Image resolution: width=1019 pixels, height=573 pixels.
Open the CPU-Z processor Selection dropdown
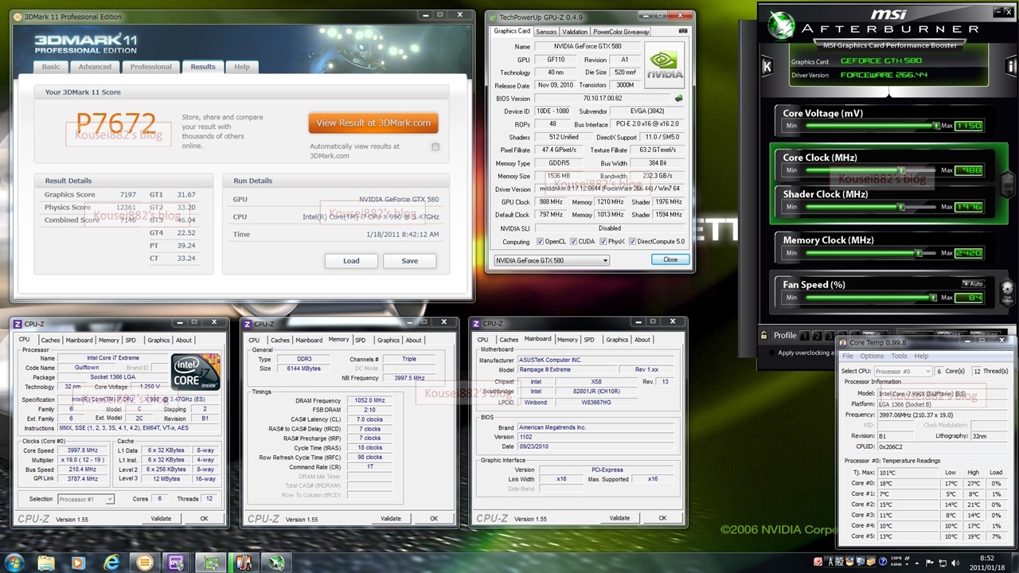[x=86, y=499]
